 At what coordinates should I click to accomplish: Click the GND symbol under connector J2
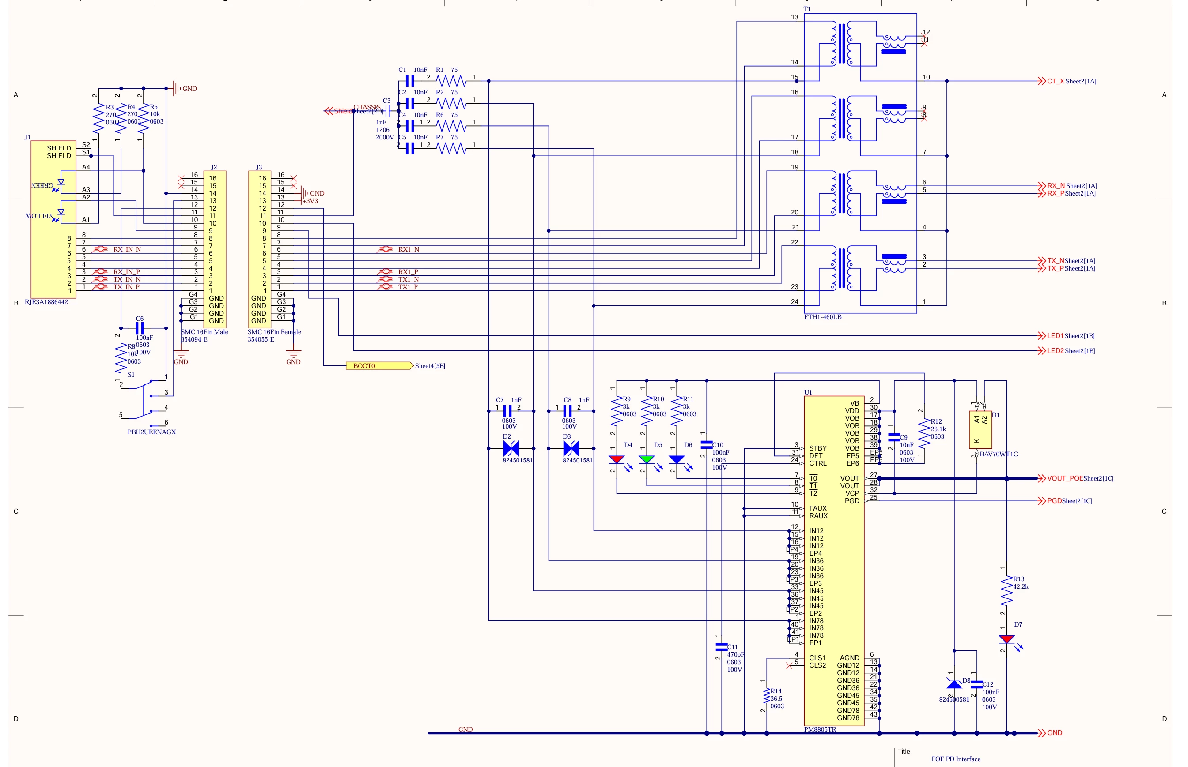pyautogui.click(x=181, y=355)
